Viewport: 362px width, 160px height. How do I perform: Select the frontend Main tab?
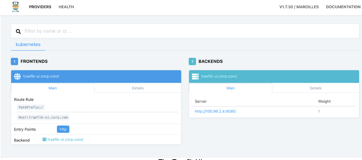pos(53,88)
